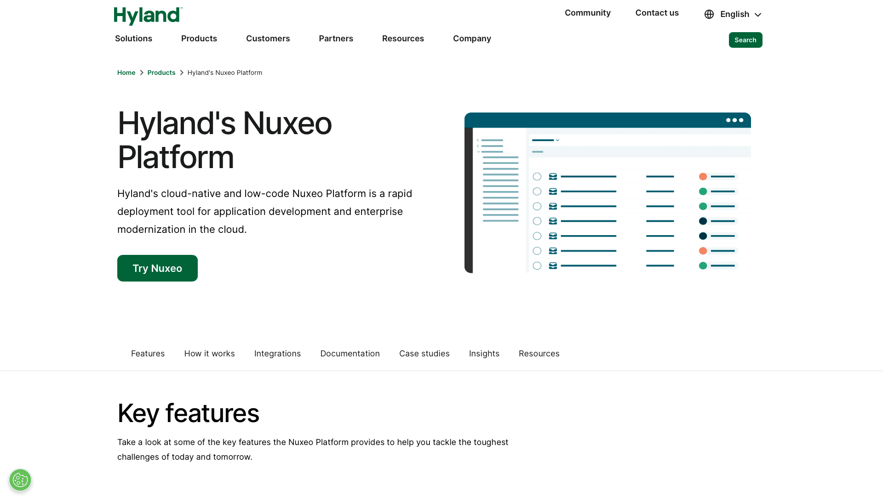
Task: Open the Customers menu
Action: point(268,39)
